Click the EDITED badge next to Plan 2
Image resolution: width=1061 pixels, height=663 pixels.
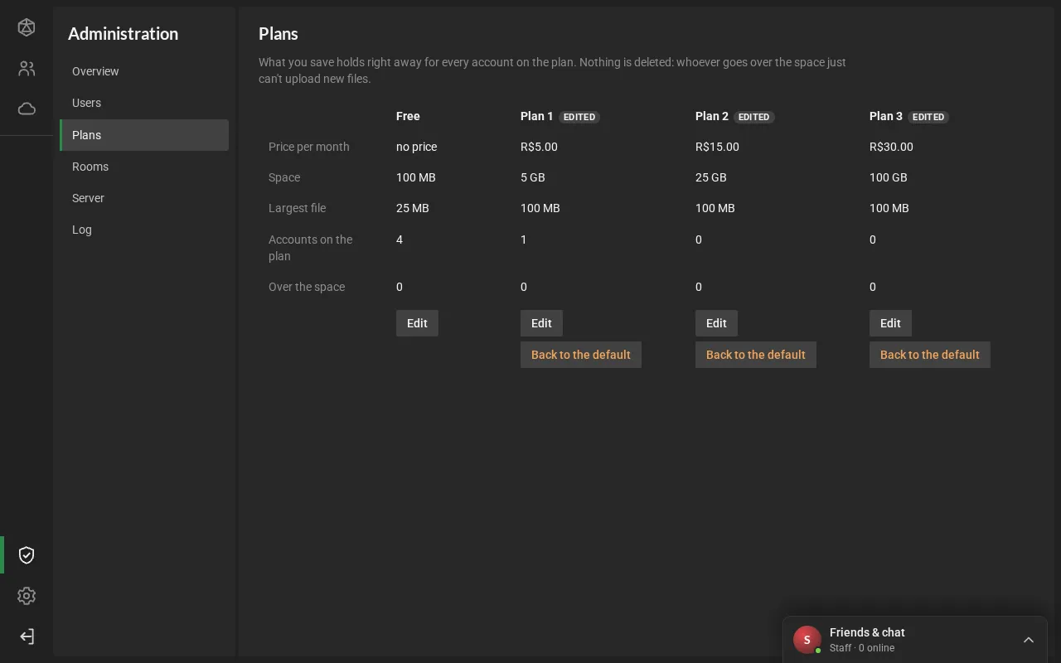[754, 117]
